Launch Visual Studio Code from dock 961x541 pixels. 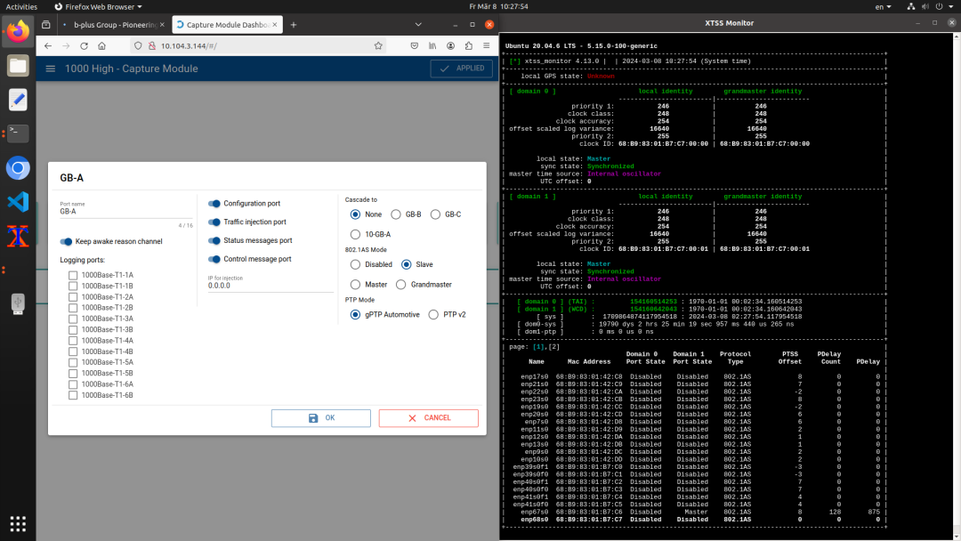tap(18, 201)
